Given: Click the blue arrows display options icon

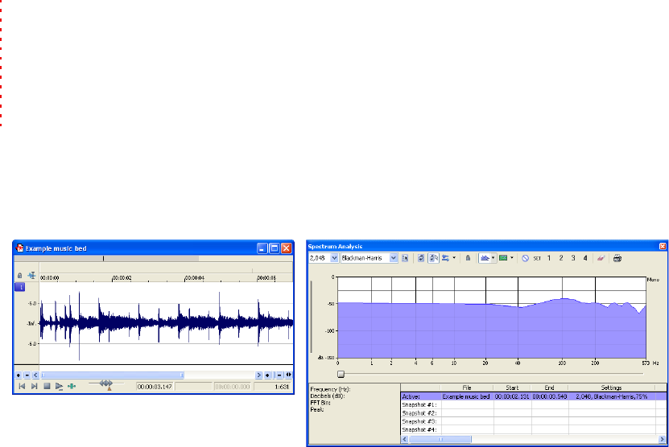Looking at the screenshot, I should pyautogui.click(x=445, y=258).
